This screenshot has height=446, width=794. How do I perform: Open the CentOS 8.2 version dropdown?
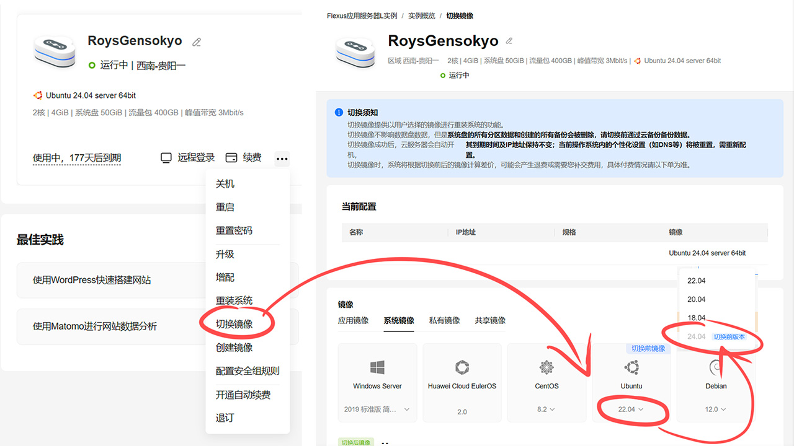pos(546,409)
